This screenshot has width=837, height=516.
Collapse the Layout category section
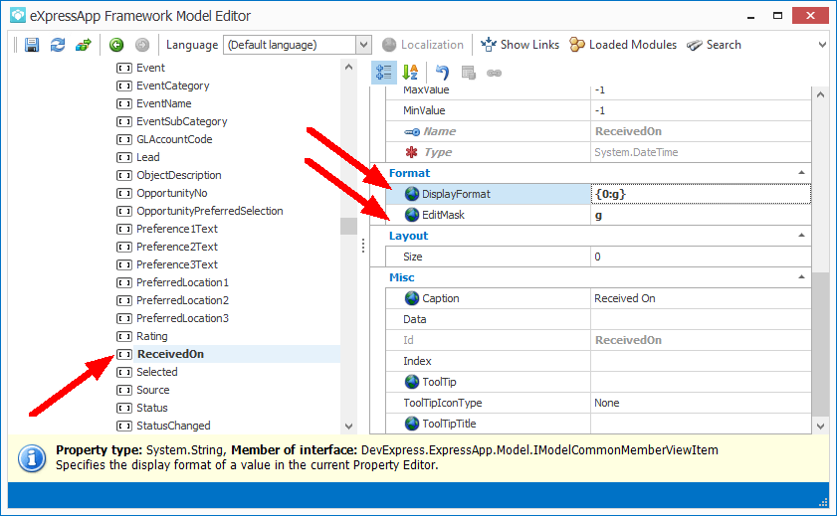[801, 236]
